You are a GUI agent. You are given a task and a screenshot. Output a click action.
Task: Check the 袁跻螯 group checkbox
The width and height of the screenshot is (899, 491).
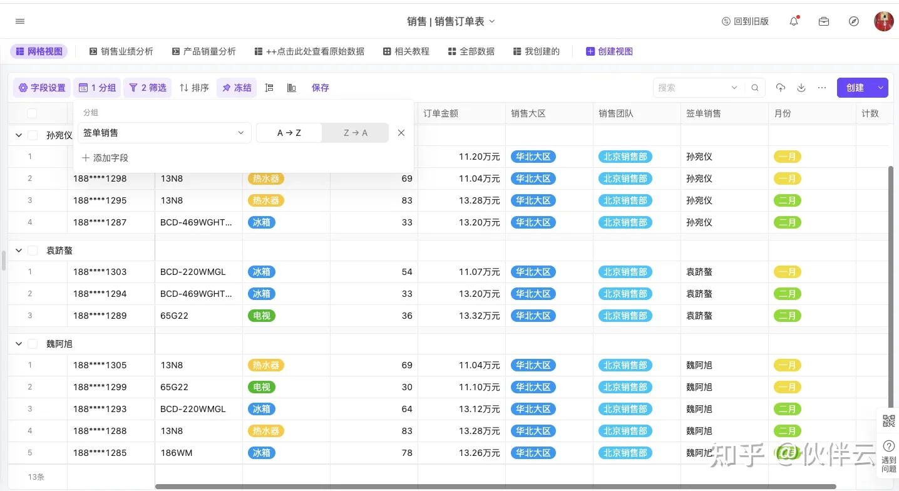[x=33, y=251]
